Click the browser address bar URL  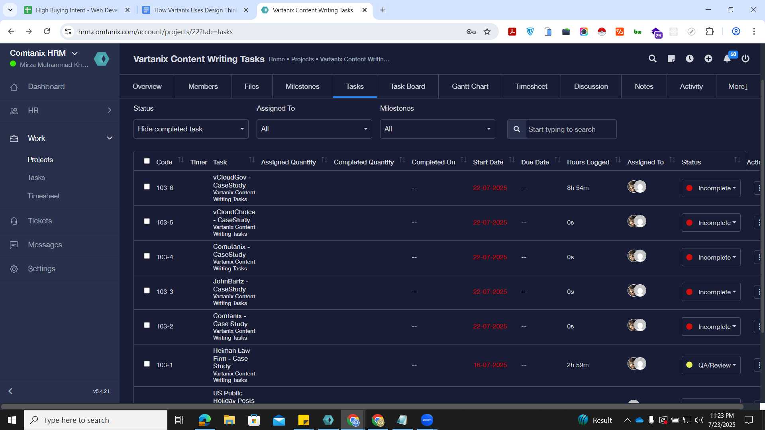(155, 31)
